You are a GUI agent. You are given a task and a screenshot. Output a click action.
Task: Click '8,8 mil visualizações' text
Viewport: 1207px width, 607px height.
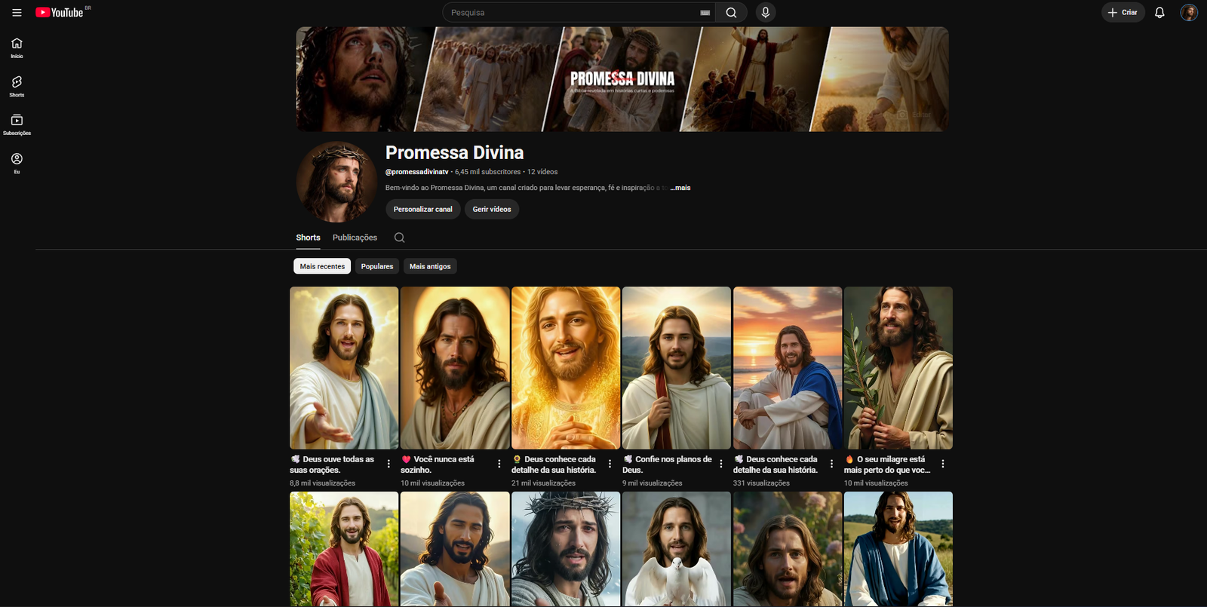(322, 483)
